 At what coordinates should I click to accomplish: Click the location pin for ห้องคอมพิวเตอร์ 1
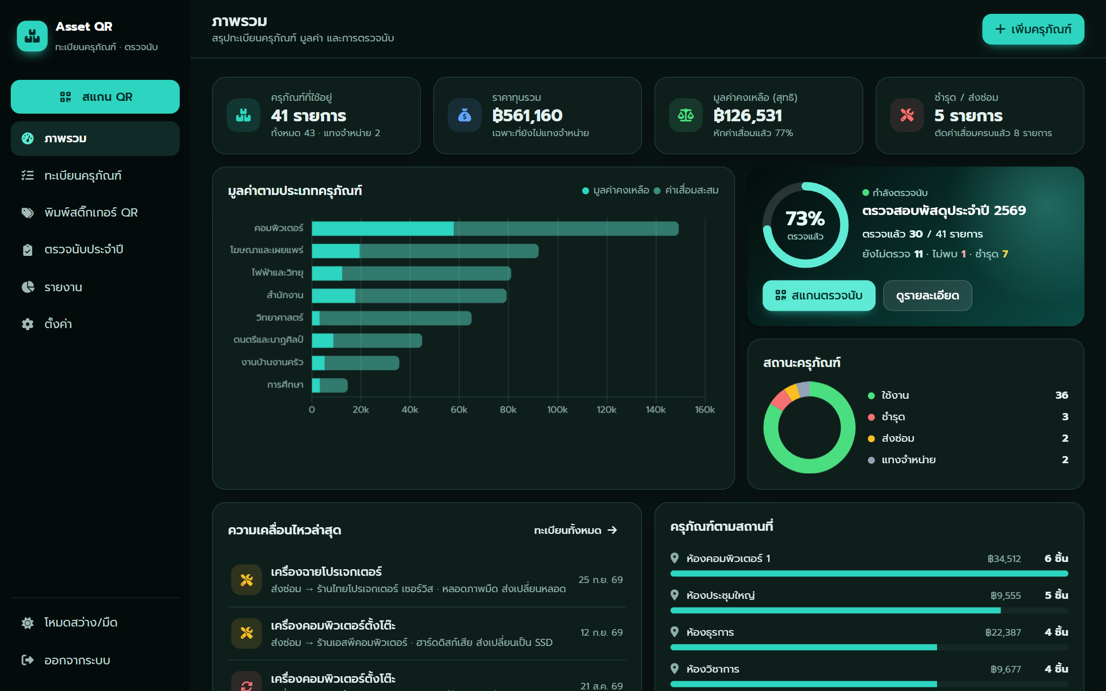pos(675,558)
